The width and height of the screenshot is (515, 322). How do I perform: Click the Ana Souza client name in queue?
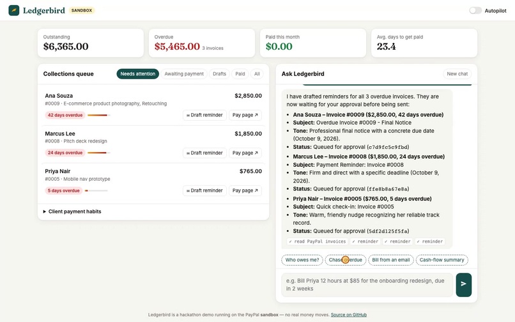tap(59, 96)
